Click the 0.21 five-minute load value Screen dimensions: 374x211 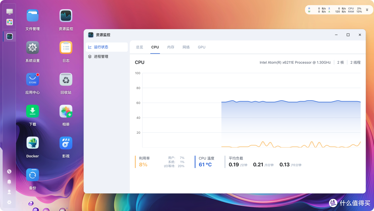click(258, 165)
